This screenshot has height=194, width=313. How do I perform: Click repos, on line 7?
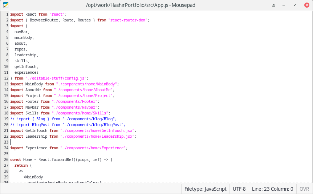coord(21,49)
